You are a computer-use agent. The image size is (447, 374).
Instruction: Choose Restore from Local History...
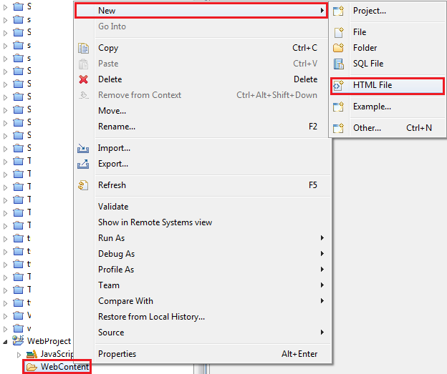201,317
